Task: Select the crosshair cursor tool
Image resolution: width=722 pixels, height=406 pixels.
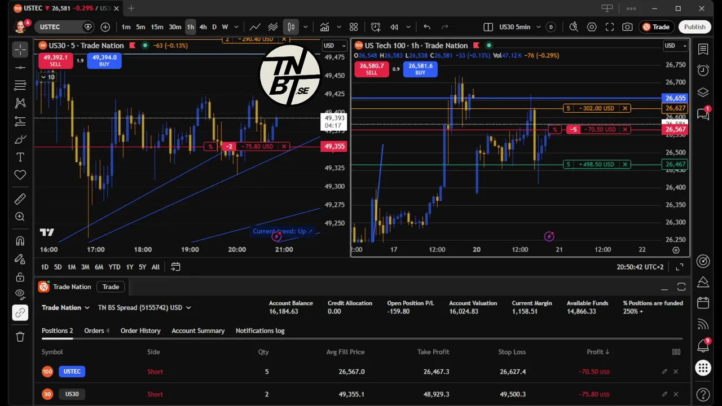Action: (x=20, y=50)
